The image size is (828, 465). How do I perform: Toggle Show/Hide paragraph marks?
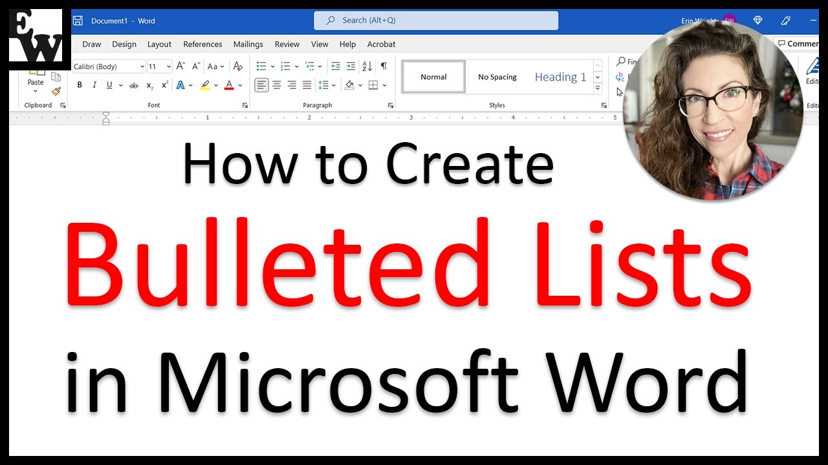coord(384,67)
